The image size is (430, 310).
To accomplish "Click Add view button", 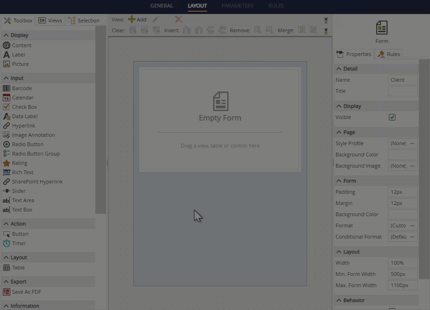I will (x=137, y=20).
